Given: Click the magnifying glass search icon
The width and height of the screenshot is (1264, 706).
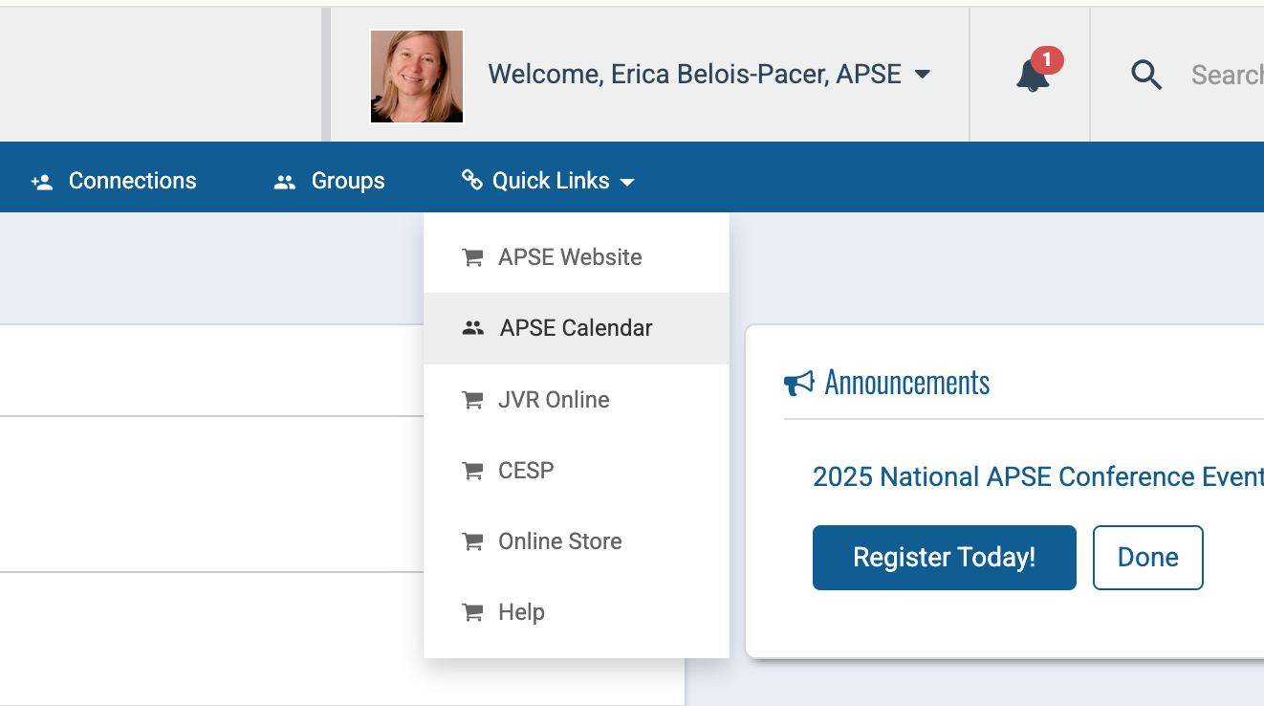Looking at the screenshot, I should pyautogui.click(x=1146, y=75).
